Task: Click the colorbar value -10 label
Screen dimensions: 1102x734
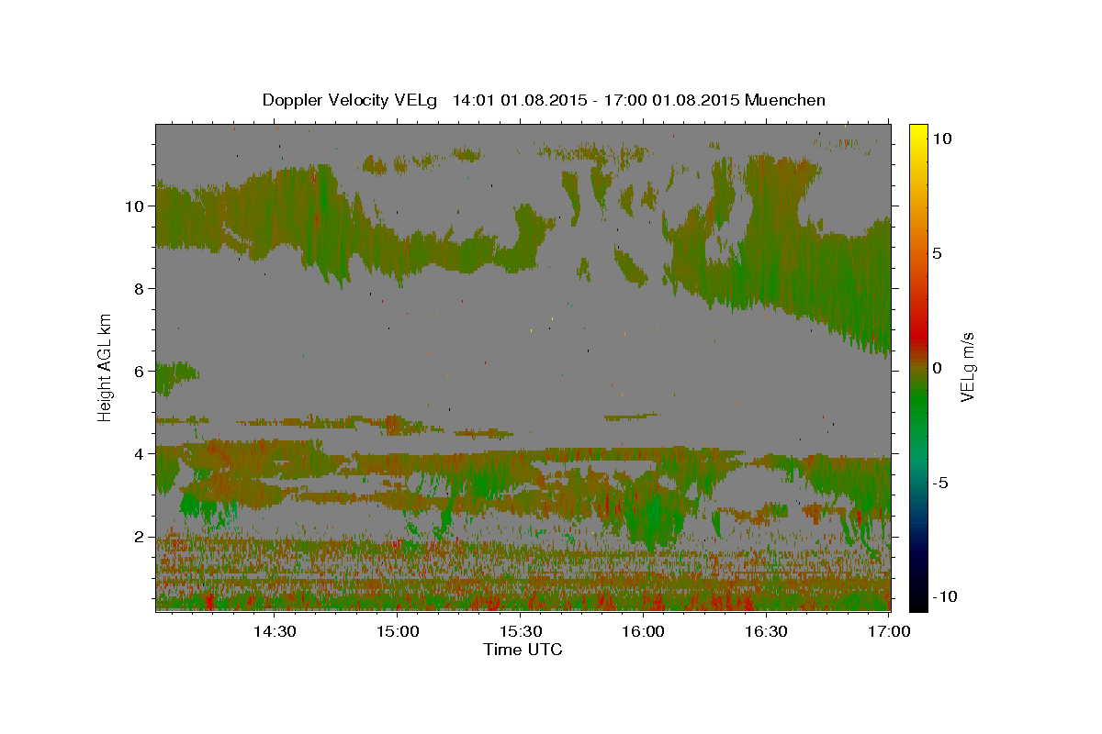Action: pyautogui.click(x=943, y=596)
